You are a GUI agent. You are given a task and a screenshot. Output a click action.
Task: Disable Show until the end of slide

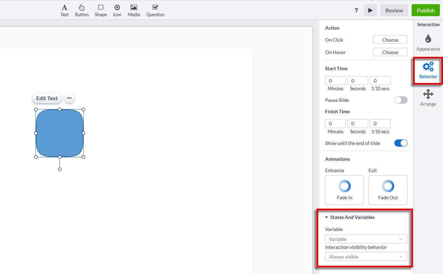point(401,143)
